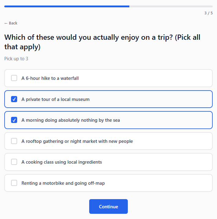Uncheck the morning by the sea checkbox

[14, 120]
